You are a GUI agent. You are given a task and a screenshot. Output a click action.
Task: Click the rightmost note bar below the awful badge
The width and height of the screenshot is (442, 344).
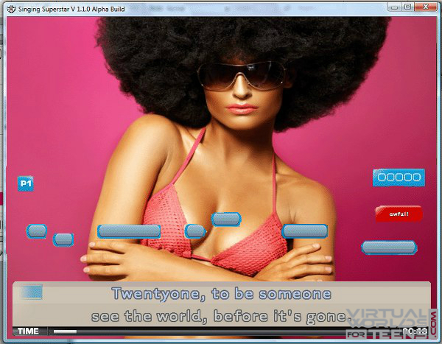389,248
